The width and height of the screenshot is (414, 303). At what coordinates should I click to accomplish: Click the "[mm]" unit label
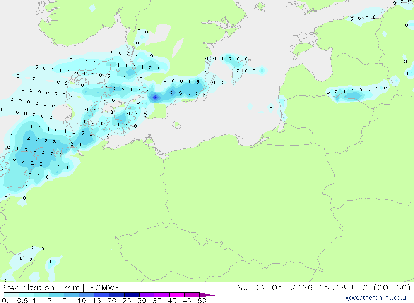point(72,287)
